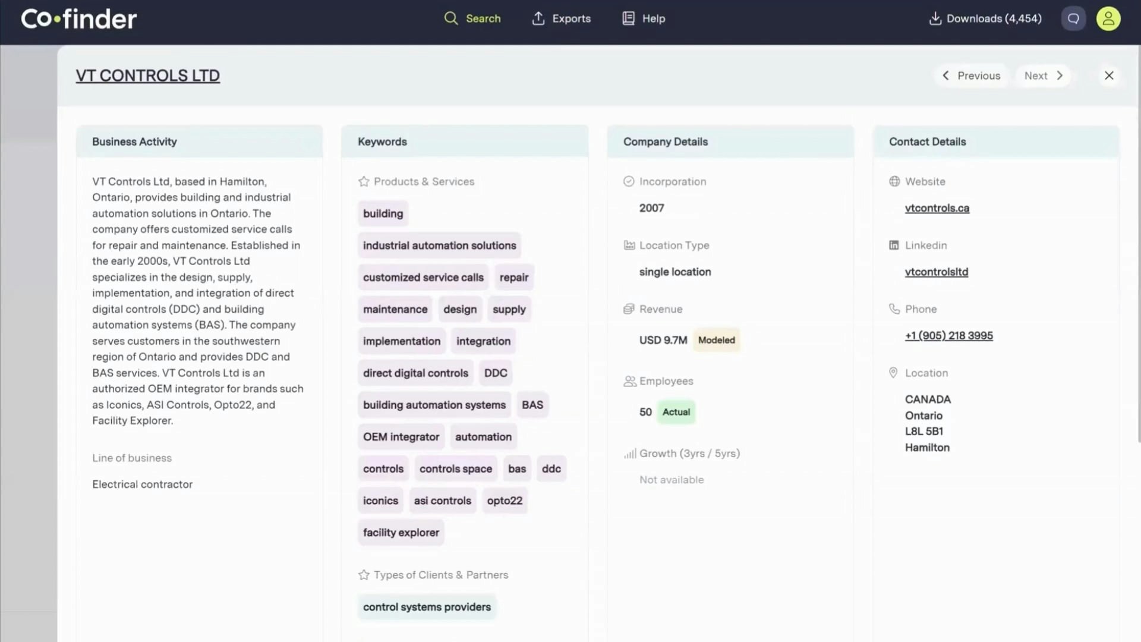
Task: Open the vtcontrolsltd Linkedin link
Action: [x=937, y=272]
